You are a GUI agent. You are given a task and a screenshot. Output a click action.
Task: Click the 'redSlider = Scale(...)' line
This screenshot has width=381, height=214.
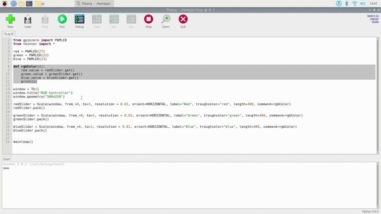152,104
